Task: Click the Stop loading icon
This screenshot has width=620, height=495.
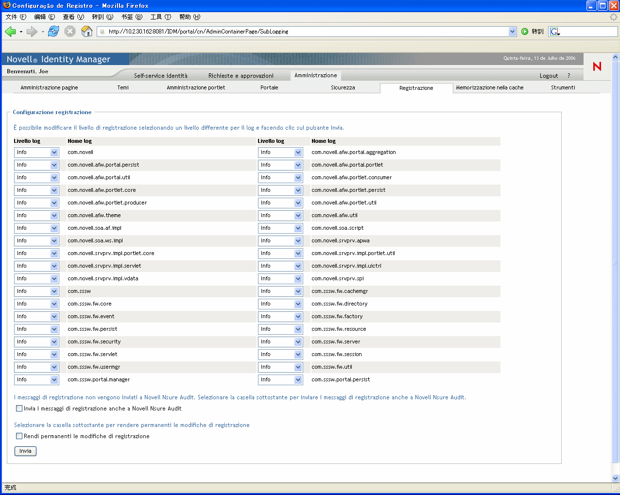Action: pos(70,32)
